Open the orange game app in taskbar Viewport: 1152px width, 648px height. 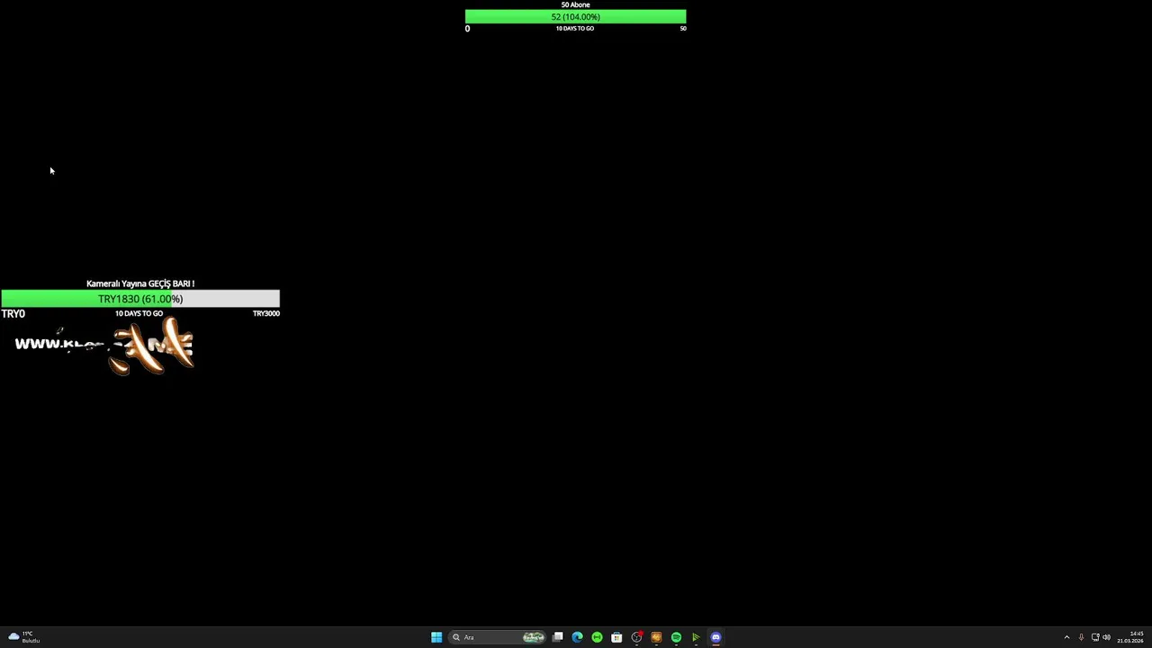pos(656,637)
